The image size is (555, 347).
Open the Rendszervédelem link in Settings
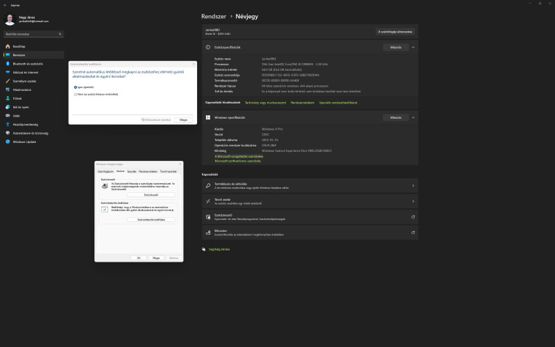[302, 103]
